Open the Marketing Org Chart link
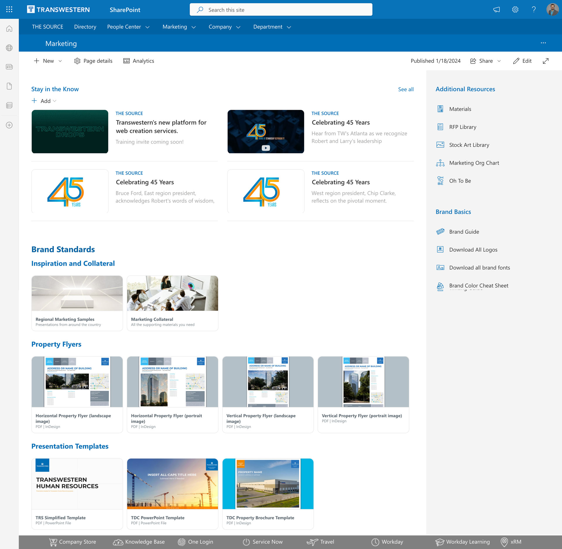This screenshot has width=562, height=549. [474, 163]
